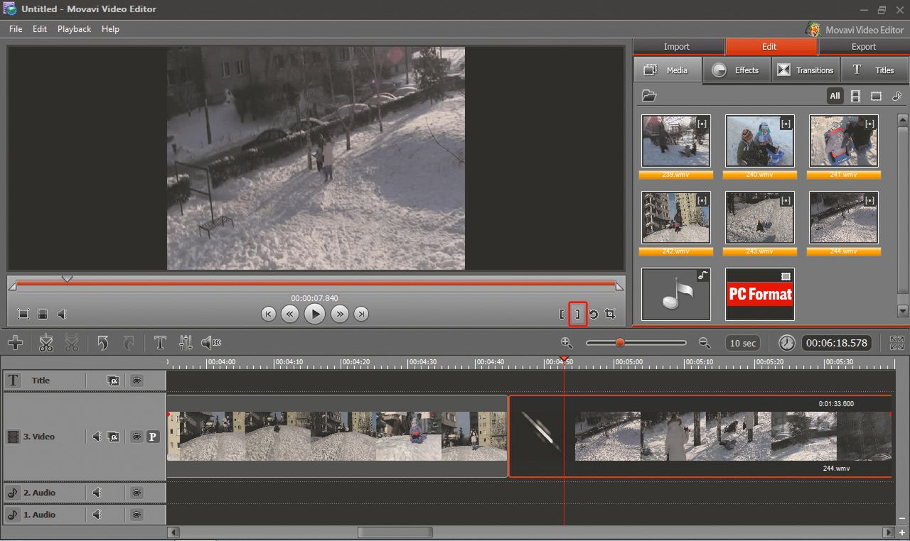Click the preview volume speaker icon
This screenshot has width=910, height=541.
(62, 314)
